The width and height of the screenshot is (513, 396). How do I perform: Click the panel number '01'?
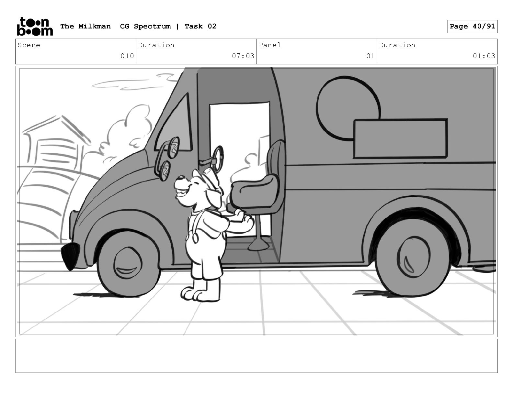[370, 56]
